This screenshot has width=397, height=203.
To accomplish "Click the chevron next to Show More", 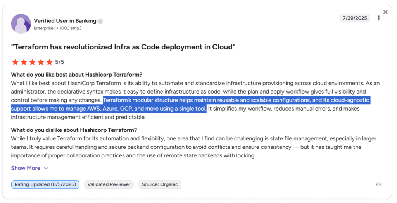I will [x=46, y=169].
